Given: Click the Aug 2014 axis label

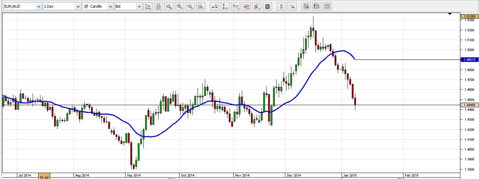Looking at the screenshot, I should click(82, 175).
